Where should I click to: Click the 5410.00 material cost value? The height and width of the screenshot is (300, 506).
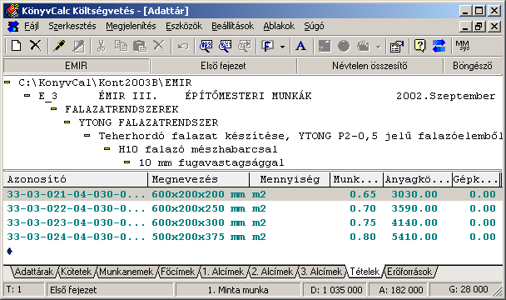414,237
